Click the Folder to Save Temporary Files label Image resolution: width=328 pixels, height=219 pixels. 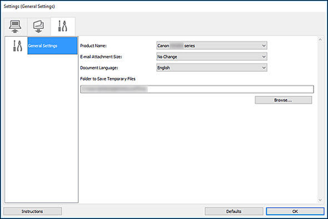click(108, 79)
